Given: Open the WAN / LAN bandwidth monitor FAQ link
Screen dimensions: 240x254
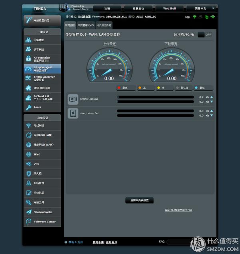Looking at the screenshot, I should coord(178,210).
